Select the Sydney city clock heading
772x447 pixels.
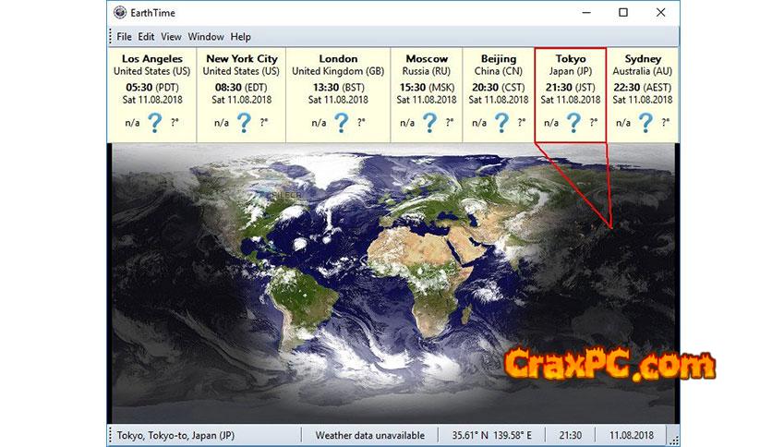tap(643, 58)
